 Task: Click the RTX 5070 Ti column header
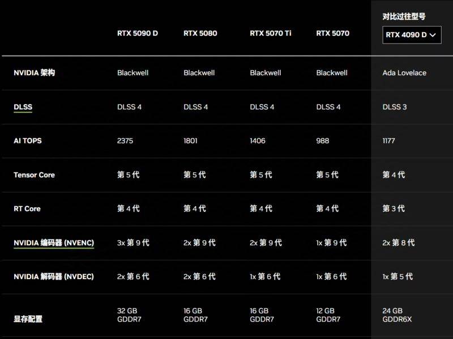point(271,33)
